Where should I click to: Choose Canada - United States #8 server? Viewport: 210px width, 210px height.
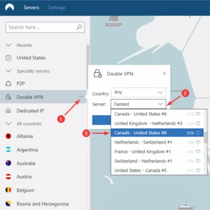click(x=157, y=133)
